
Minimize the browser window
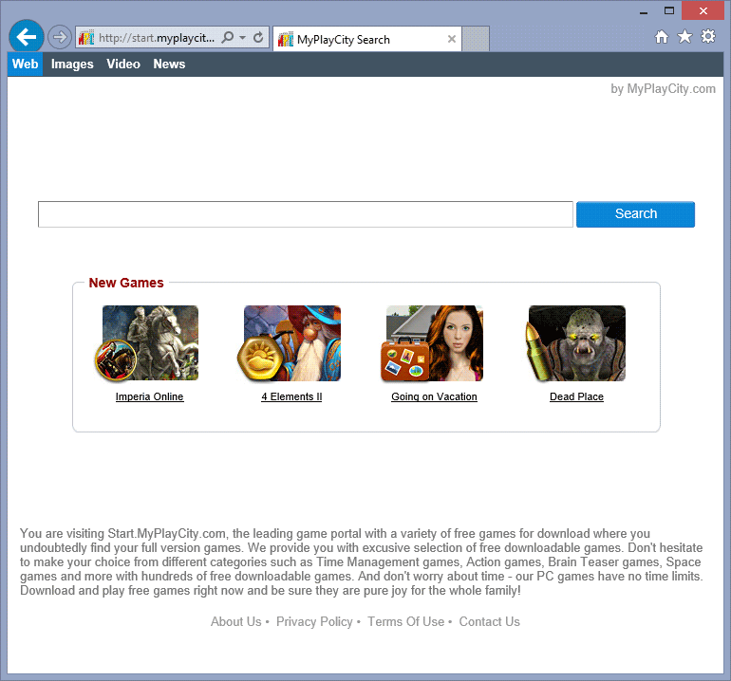pos(644,11)
